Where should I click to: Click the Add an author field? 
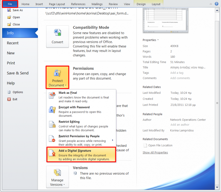click(x=180, y=125)
